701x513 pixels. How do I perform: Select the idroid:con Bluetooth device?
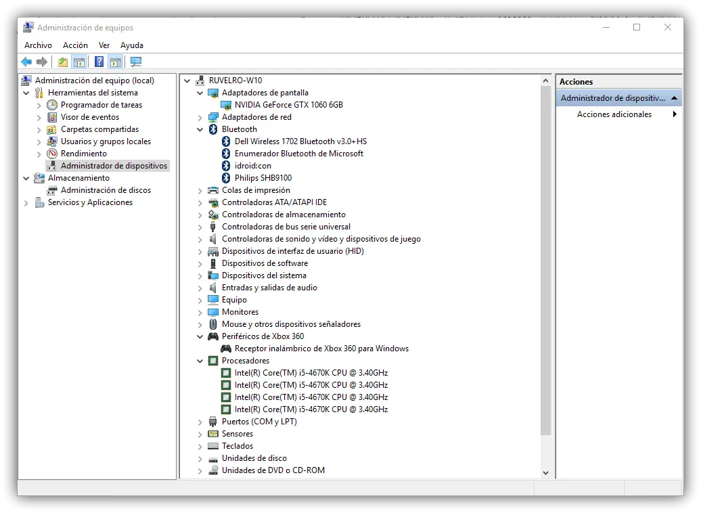[x=252, y=166]
